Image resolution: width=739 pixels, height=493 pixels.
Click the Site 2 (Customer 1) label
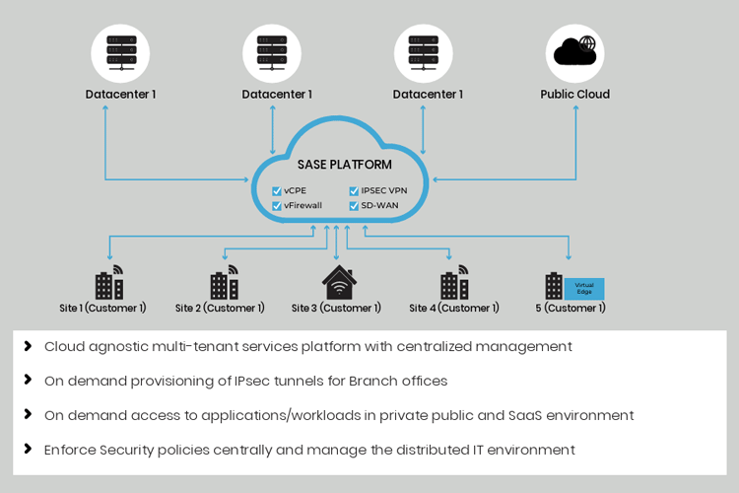(220, 308)
